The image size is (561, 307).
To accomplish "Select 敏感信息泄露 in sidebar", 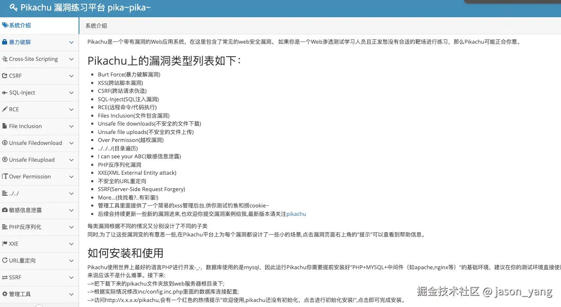I will [x=39, y=210].
